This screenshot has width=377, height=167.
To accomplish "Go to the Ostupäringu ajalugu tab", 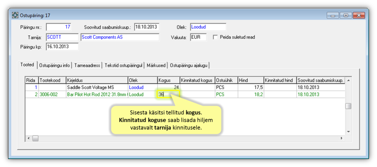I will (189, 65).
